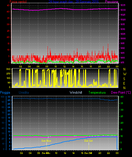Click the 'Sun Rise' label inside the lower chart
This screenshot has width=132, height=157.
coord(46,141)
